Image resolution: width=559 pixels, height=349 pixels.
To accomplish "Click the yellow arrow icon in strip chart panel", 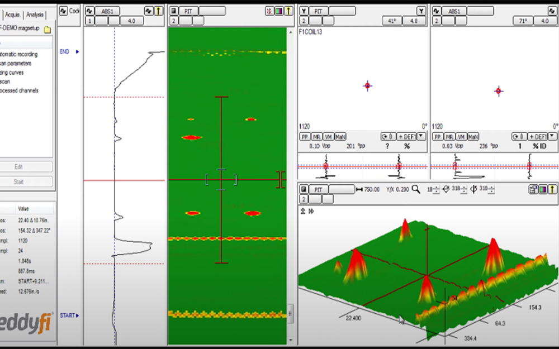I will tap(158, 11).
